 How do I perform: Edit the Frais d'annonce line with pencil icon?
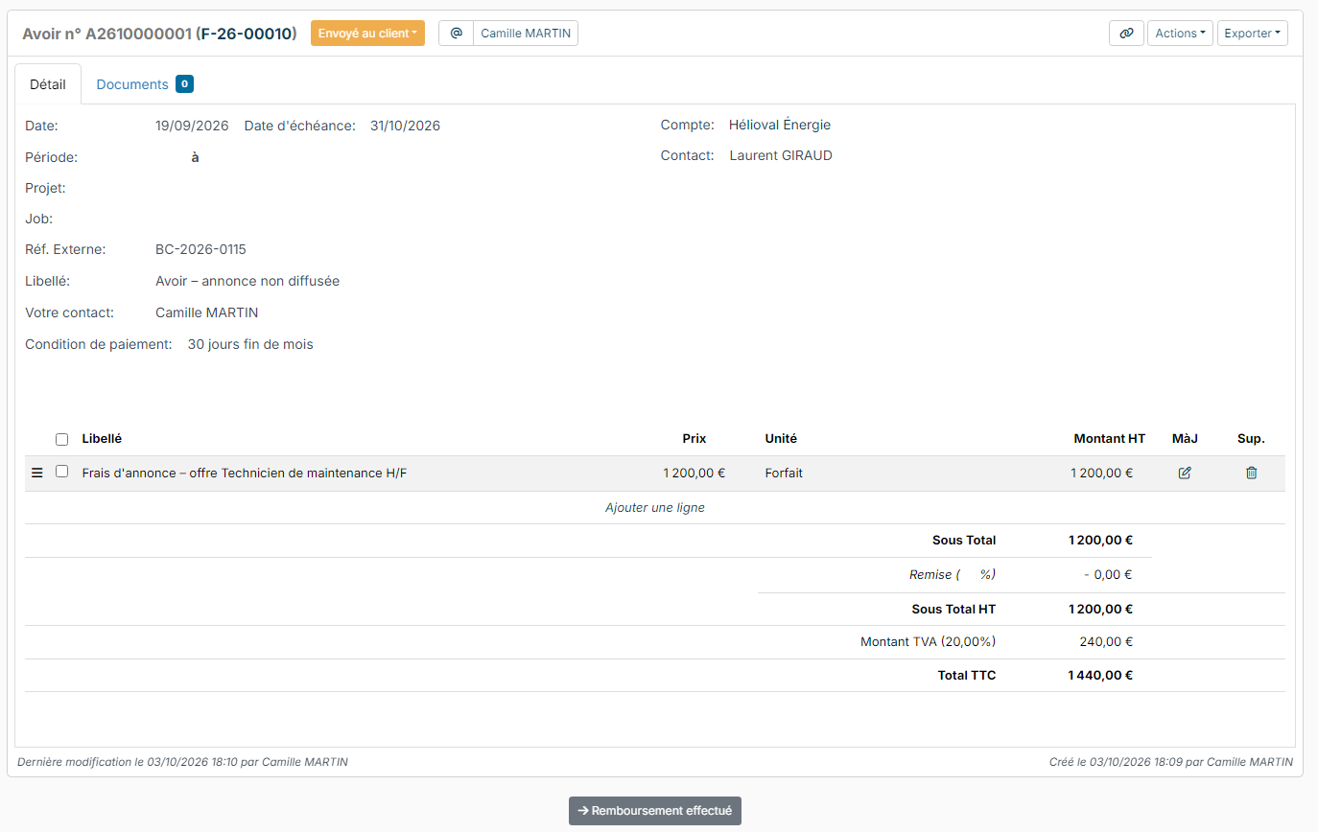coord(1185,473)
